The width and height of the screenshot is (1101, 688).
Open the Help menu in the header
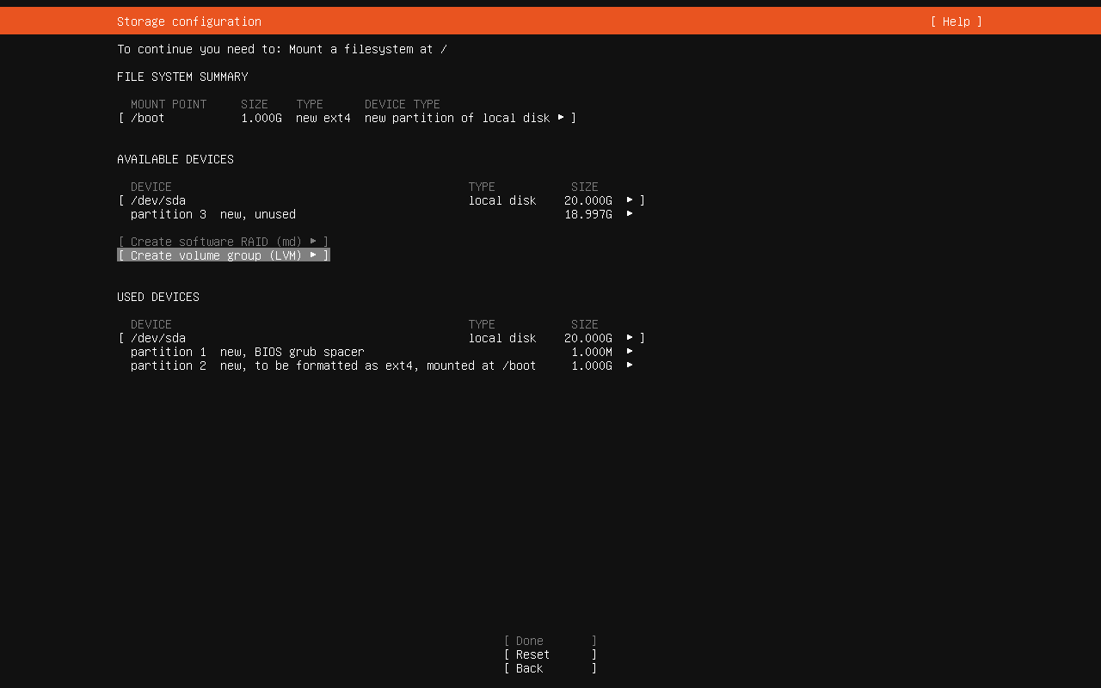(956, 21)
